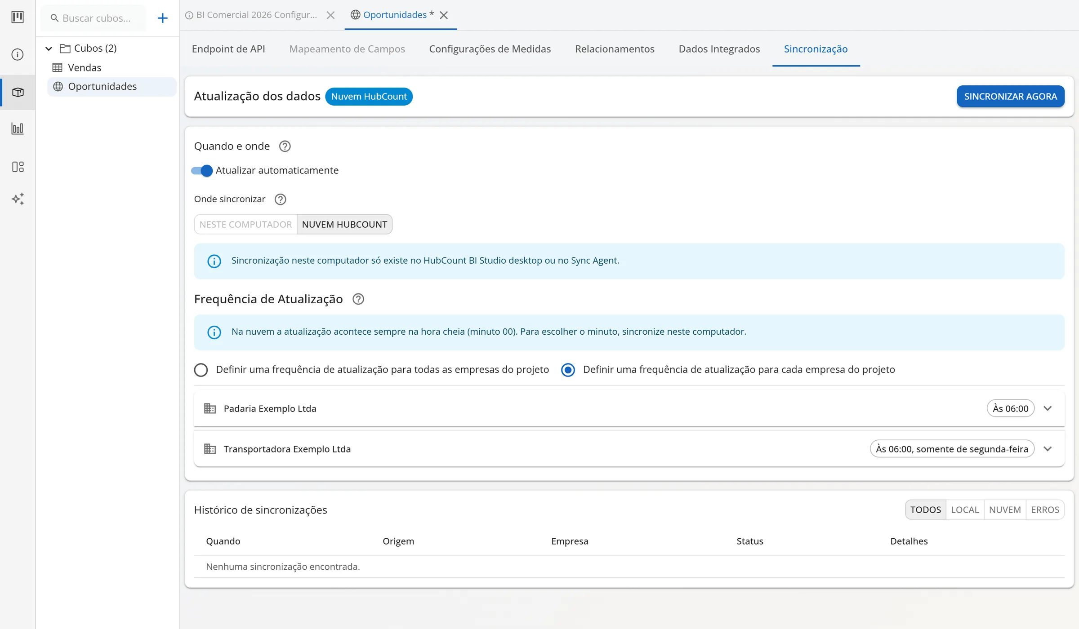Click Transportadora Exemplo Ltda company name
1079x629 pixels.
tap(287, 449)
